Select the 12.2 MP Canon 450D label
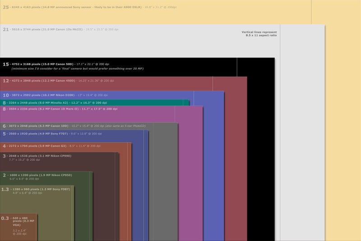361x241 pixels. click(x=58, y=81)
